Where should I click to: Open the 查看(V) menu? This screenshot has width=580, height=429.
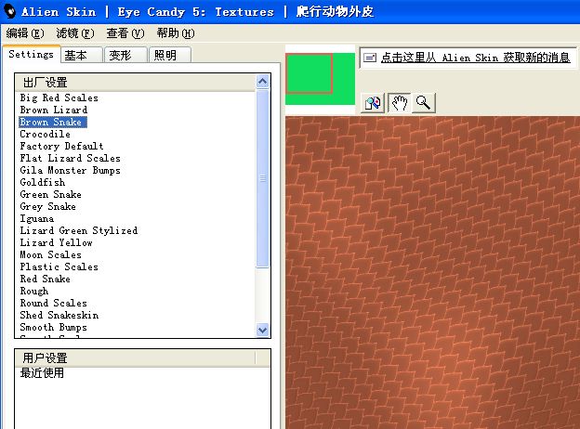pos(125,33)
